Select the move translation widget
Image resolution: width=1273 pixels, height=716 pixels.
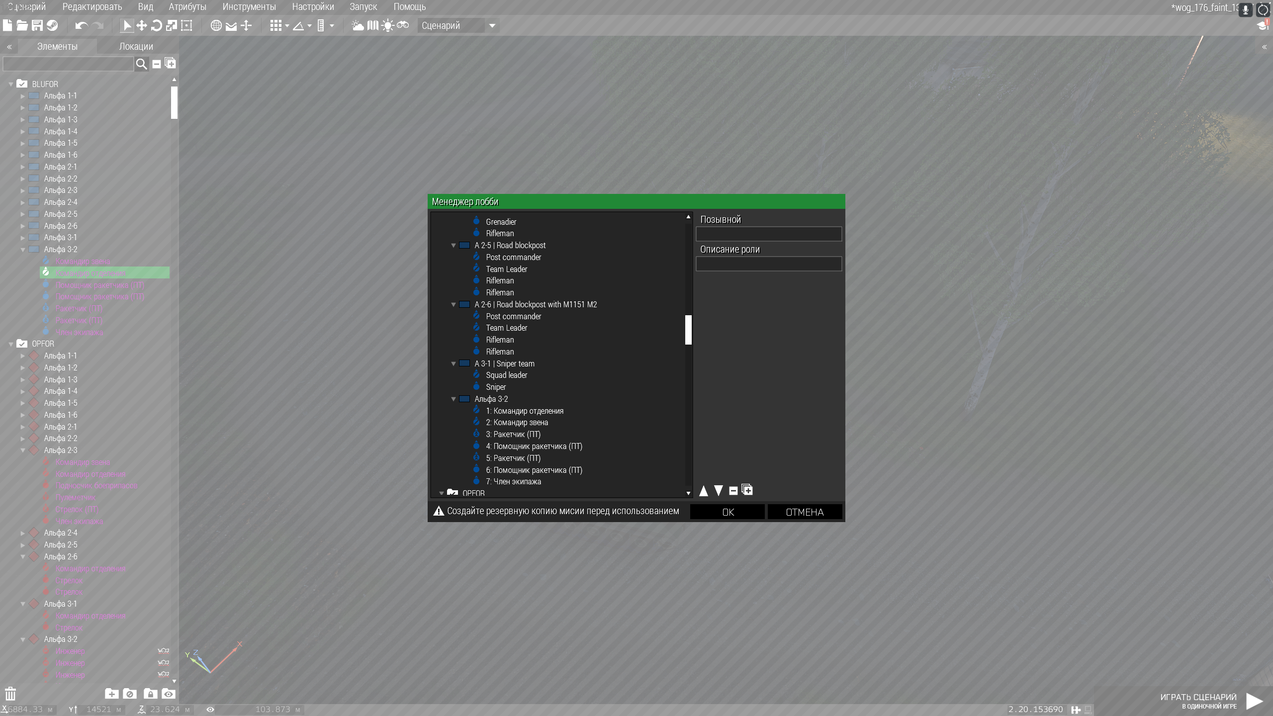coord(142,25)
